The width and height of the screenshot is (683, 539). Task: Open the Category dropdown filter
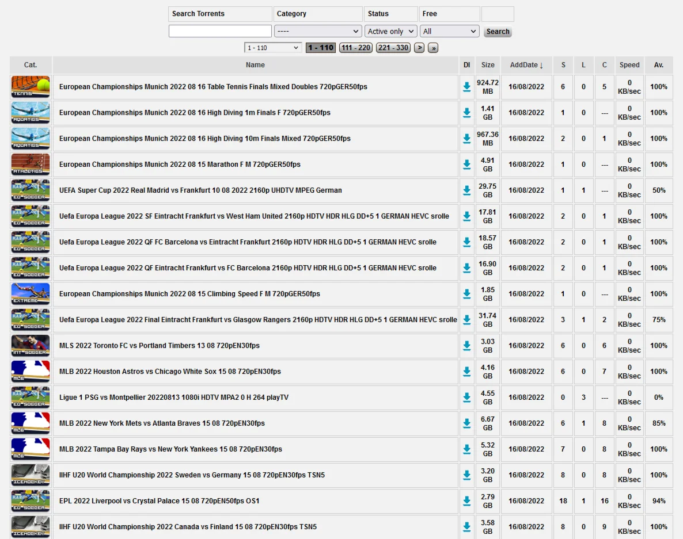point(317,31)
